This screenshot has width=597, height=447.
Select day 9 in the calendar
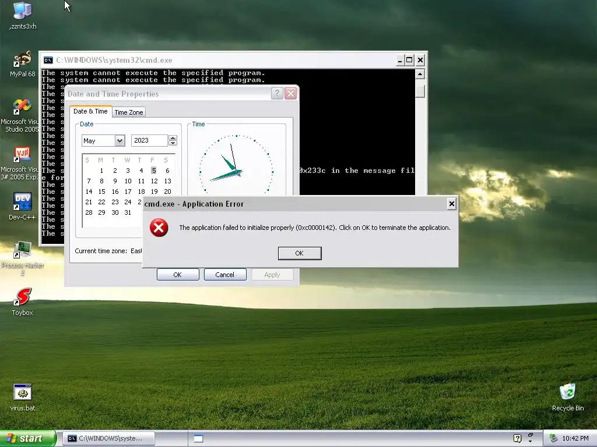pyautogui.click(x=115, y=181)
